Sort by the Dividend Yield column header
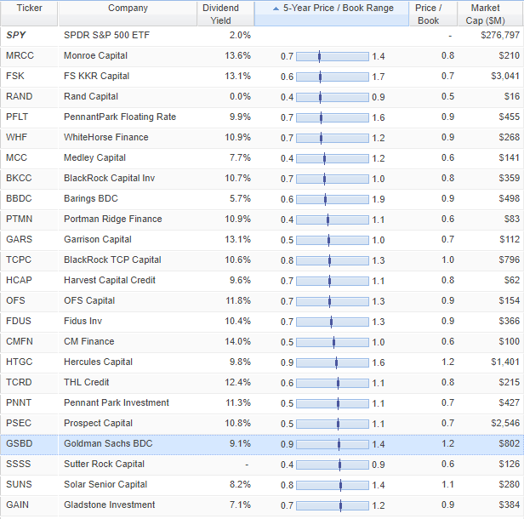 pyautogui.click(x=225, y=14)
